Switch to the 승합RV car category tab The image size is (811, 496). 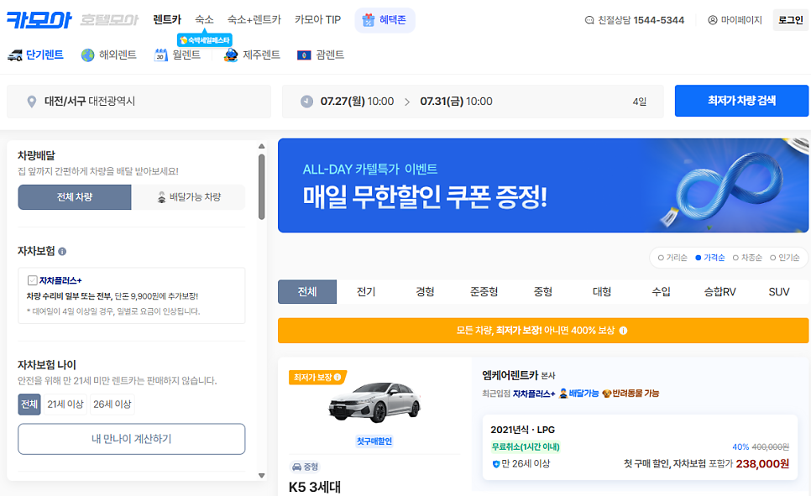[720, 292]
